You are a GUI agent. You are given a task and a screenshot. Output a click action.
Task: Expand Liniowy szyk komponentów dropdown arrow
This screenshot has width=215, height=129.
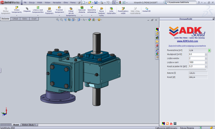coord(38,15)
